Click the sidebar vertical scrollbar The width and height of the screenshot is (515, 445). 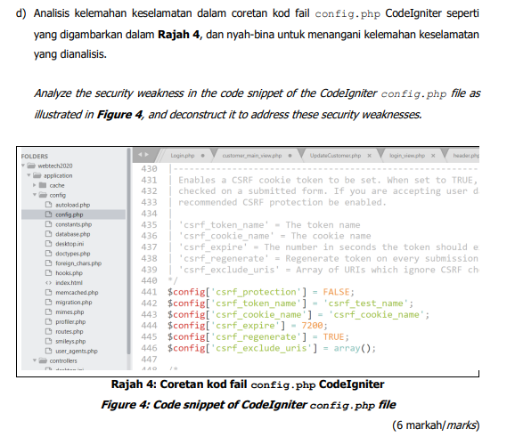[x=128, y=252]
